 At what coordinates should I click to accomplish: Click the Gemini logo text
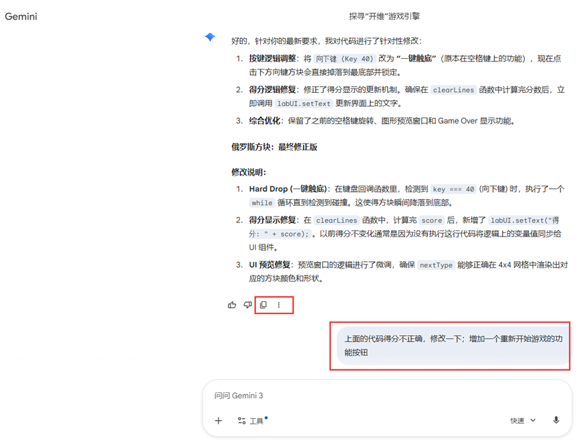(x=21, y=16)
